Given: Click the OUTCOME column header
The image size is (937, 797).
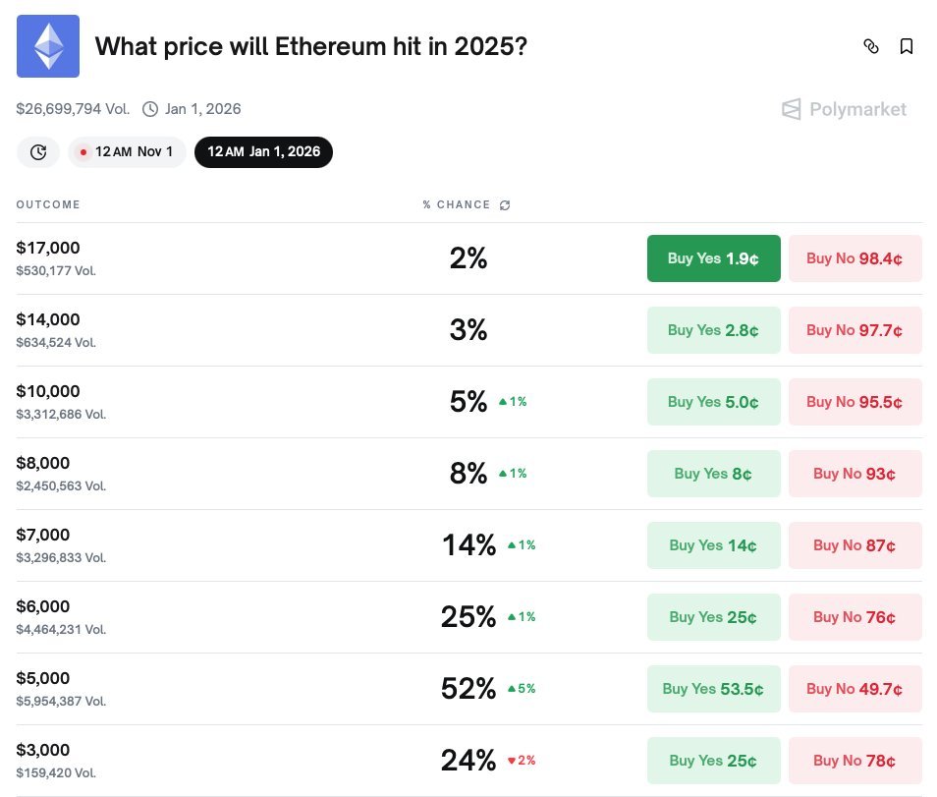Looking at the screenshot, I should tap(48, 204).
